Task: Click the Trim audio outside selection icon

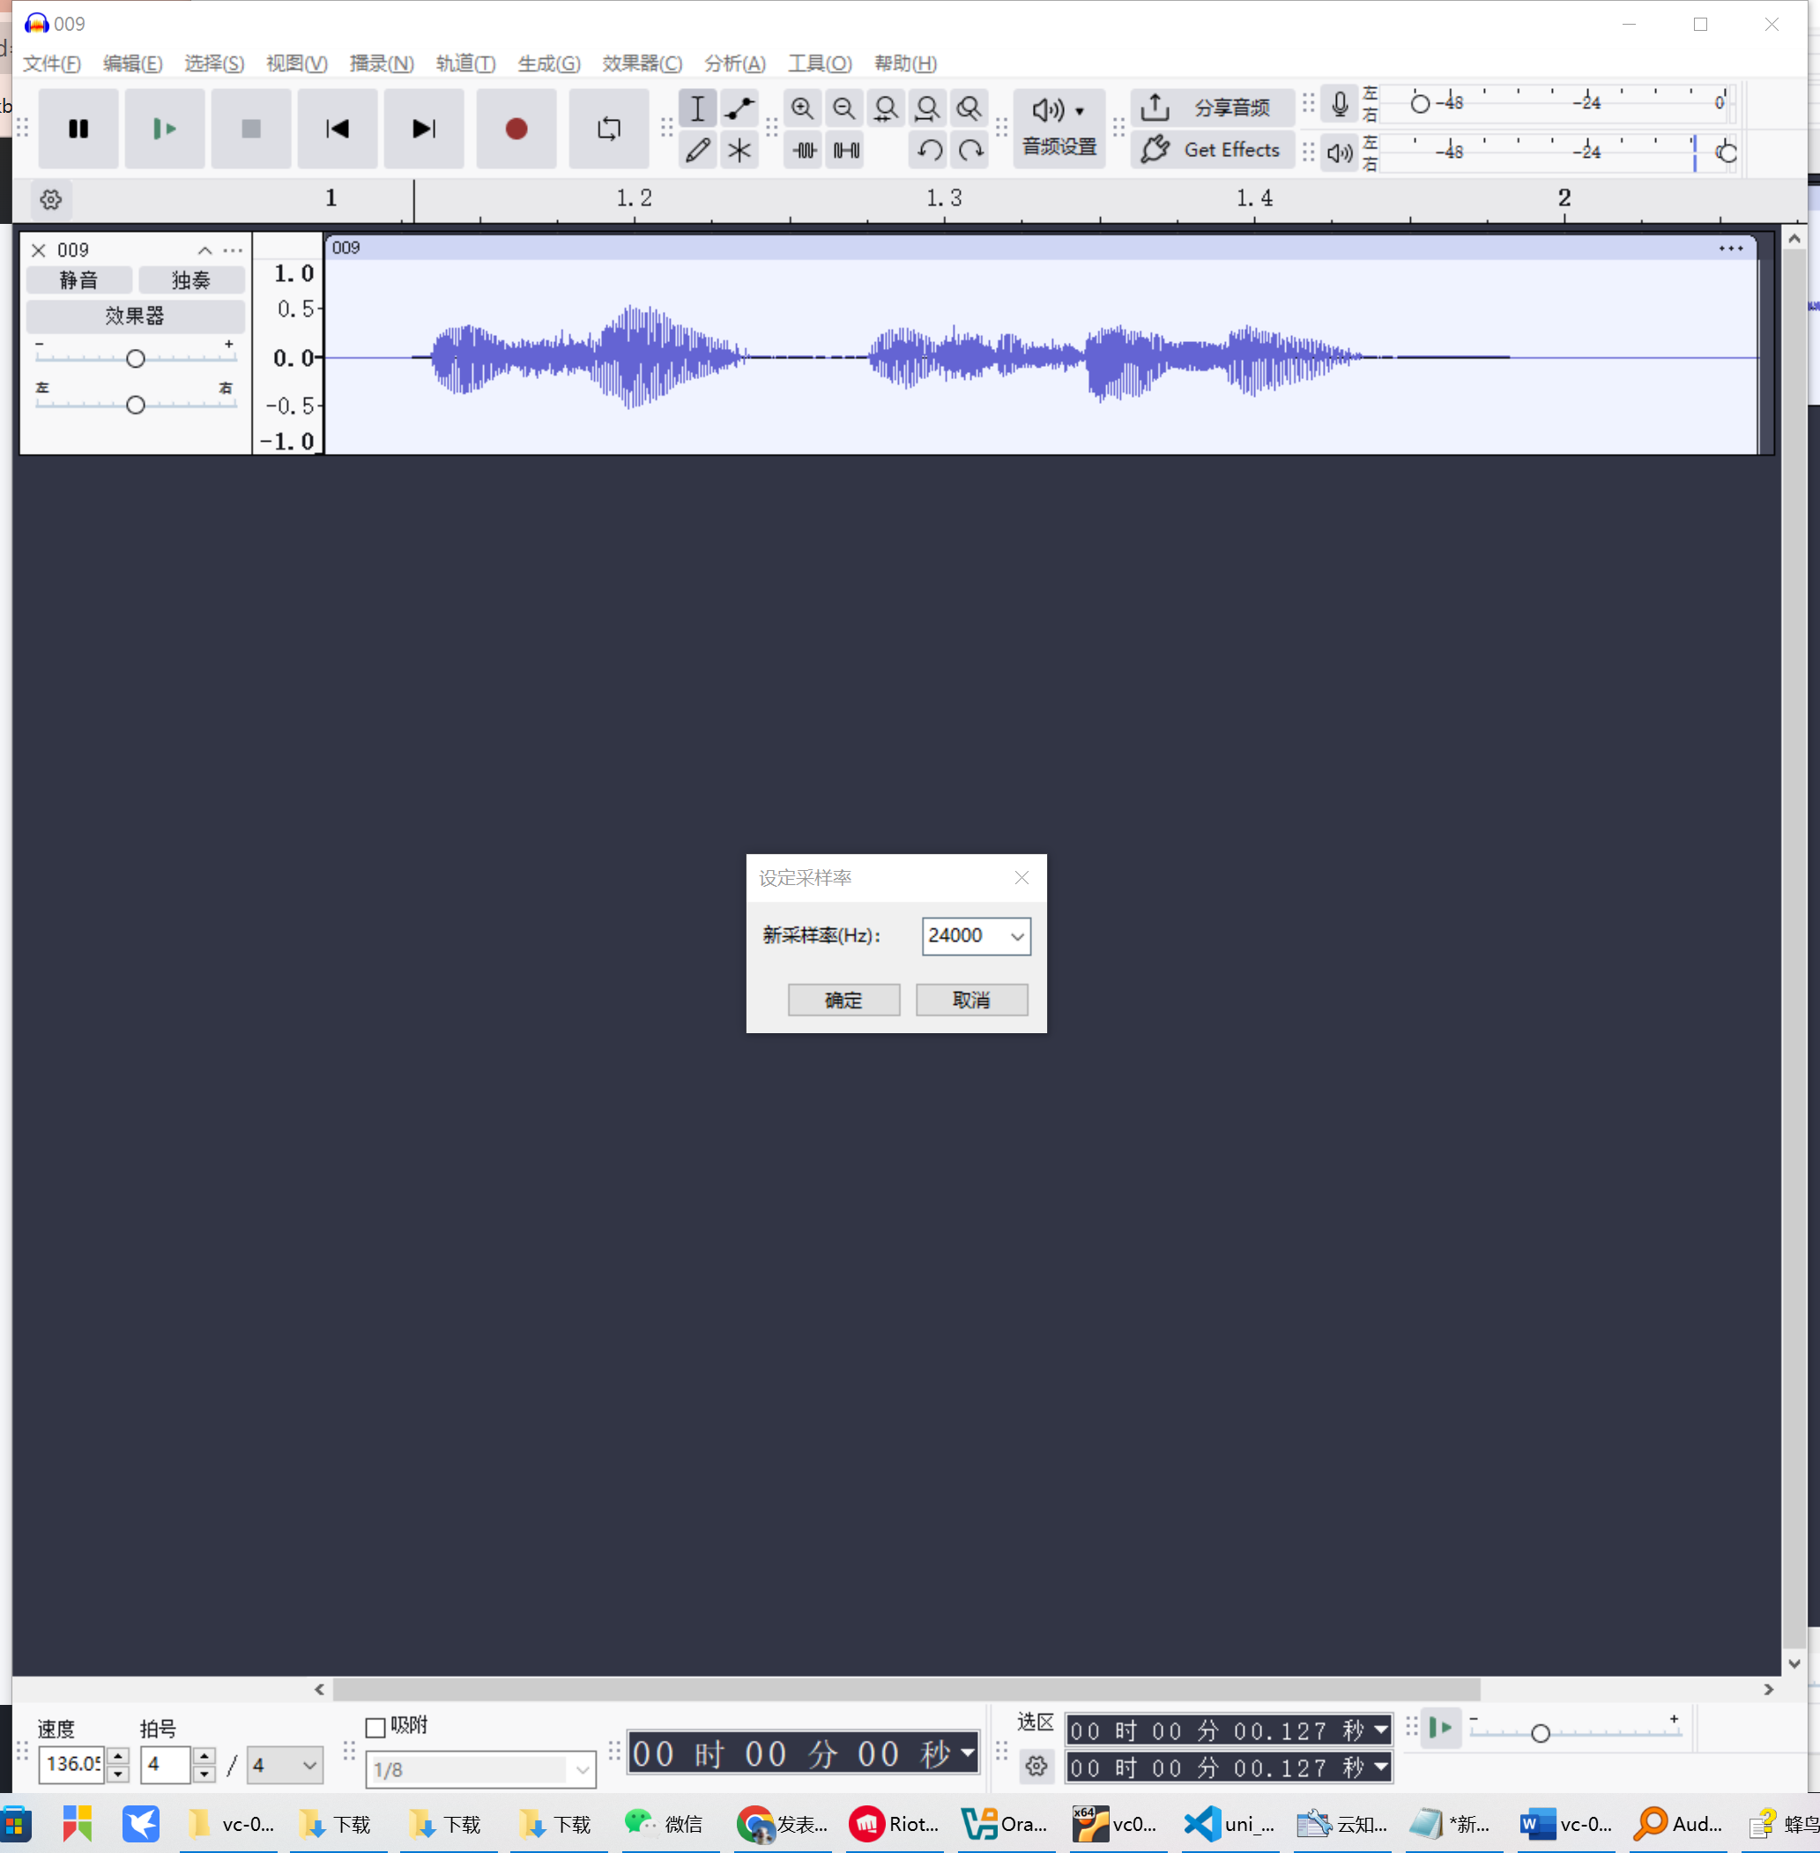Action: (804, 150)
